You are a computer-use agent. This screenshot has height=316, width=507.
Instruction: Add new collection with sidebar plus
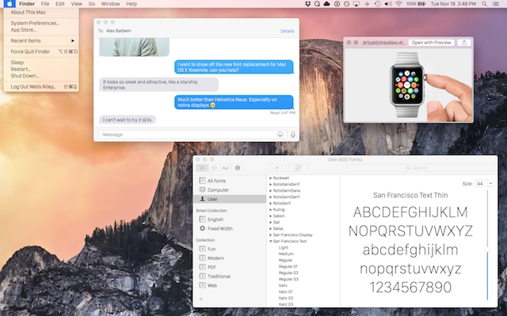click(x=200, y=299)
